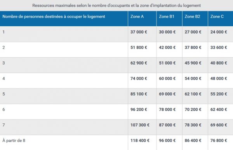Viewport: 233px width, 150px height.
Task: Click the 78 000 € value
Action: point(167,109)
